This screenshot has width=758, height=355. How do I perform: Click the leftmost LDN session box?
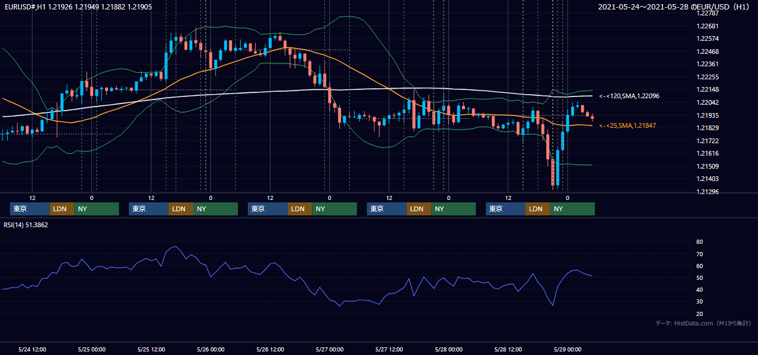pyautogui.click(x=62, y=209)
